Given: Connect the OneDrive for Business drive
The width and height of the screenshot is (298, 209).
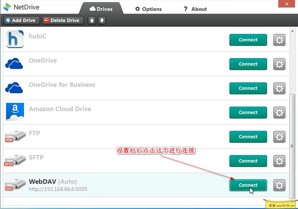Looking at the screenshot, I should pyautogui.click(x=248, y=88).
